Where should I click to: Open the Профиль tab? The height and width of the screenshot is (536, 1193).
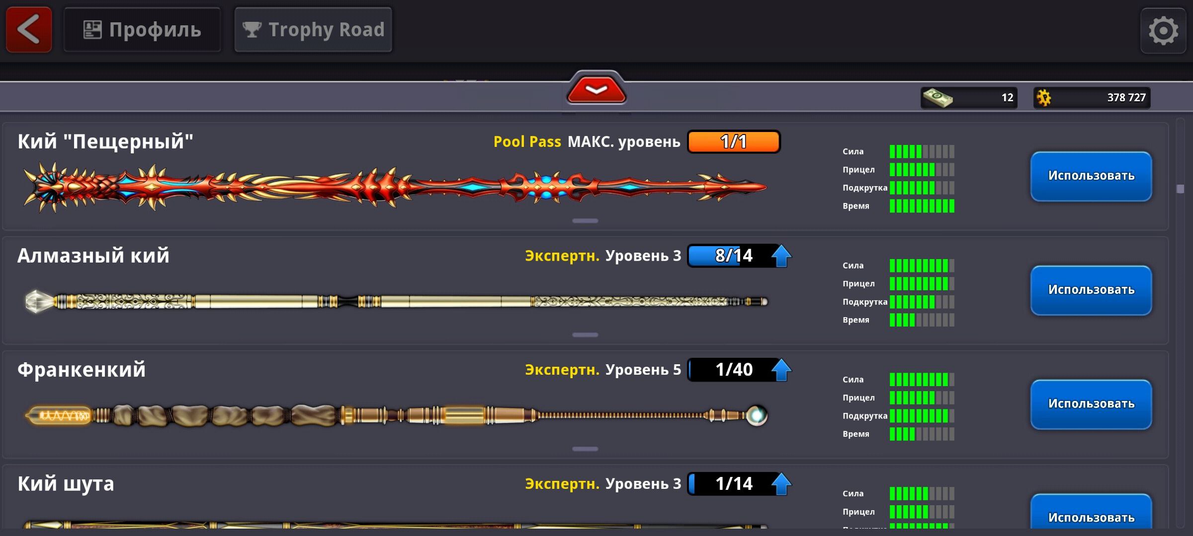pyautogui.click(x=142, y=30)
